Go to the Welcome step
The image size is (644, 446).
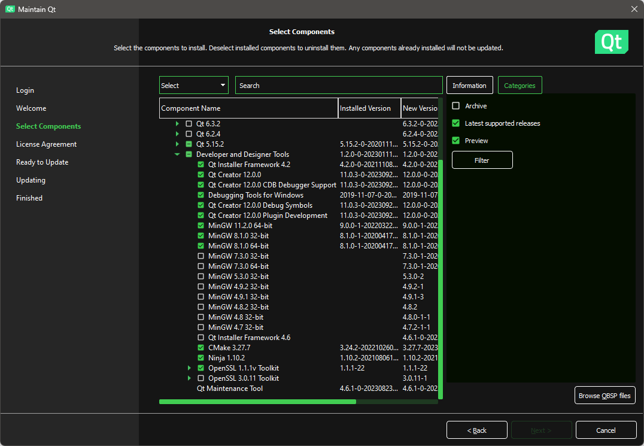pyautogui.click(x=31, y=108)
